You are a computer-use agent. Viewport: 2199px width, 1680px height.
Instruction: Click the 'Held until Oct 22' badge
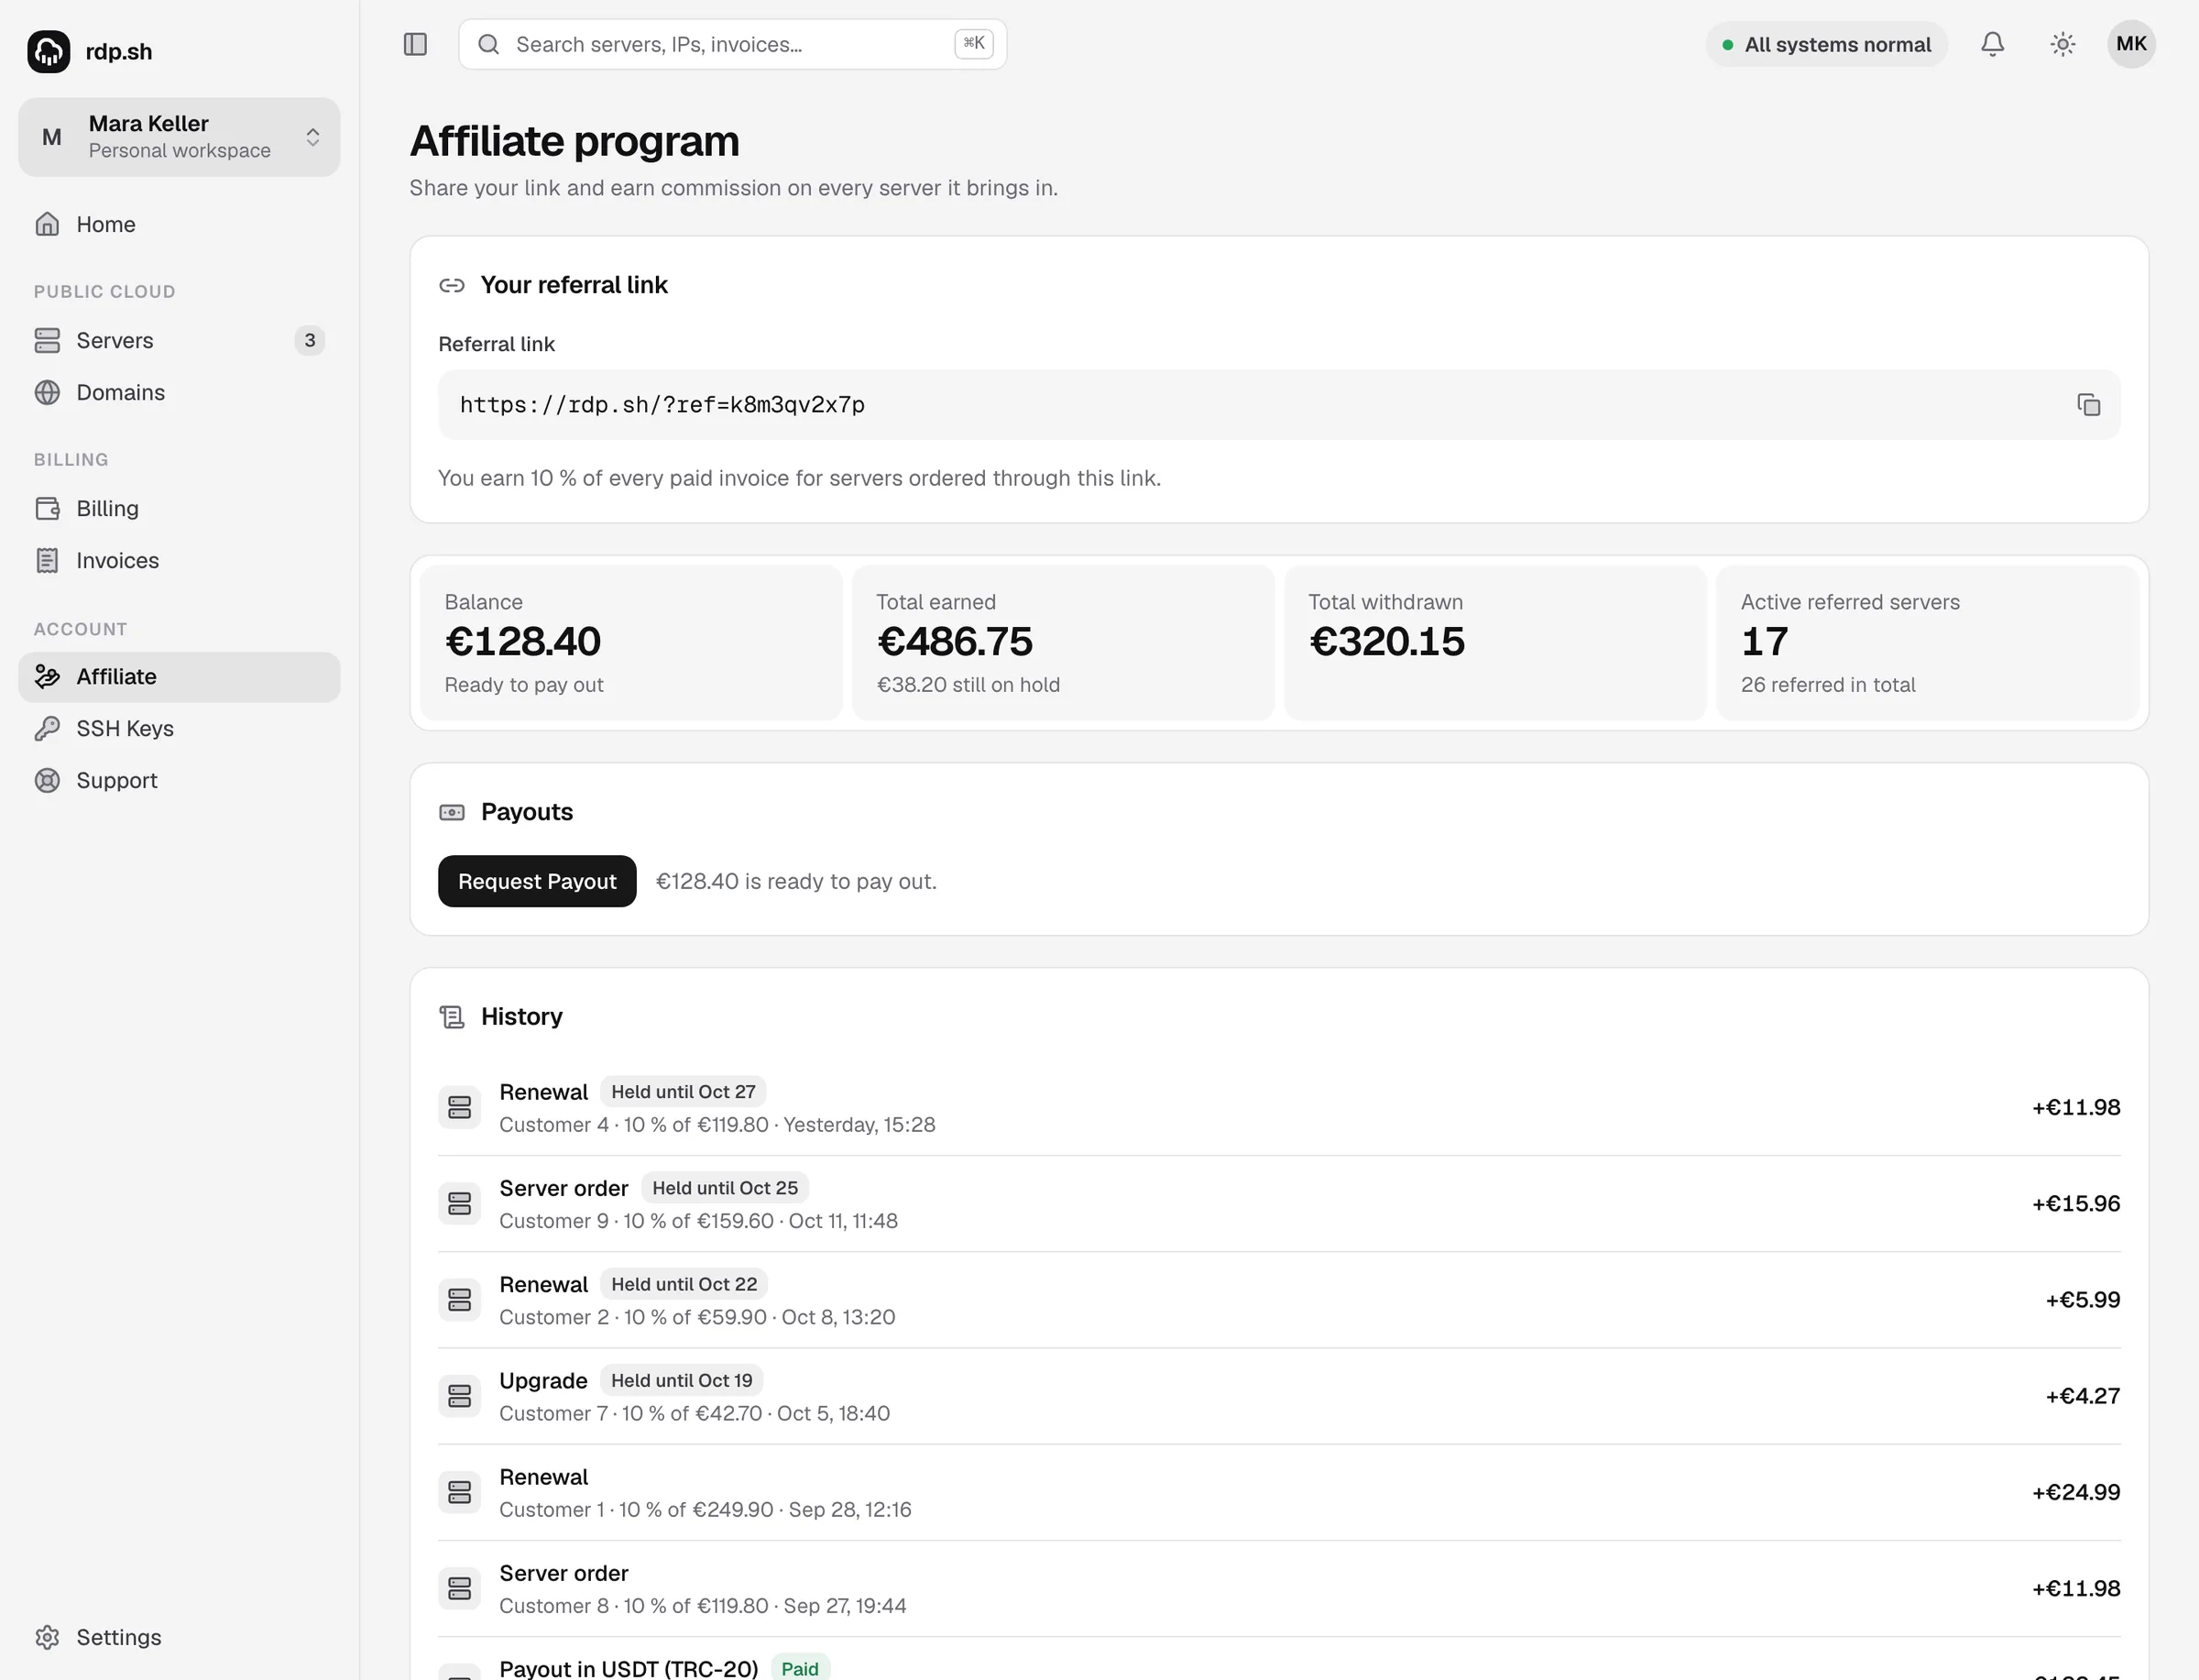coord(684,1284)
